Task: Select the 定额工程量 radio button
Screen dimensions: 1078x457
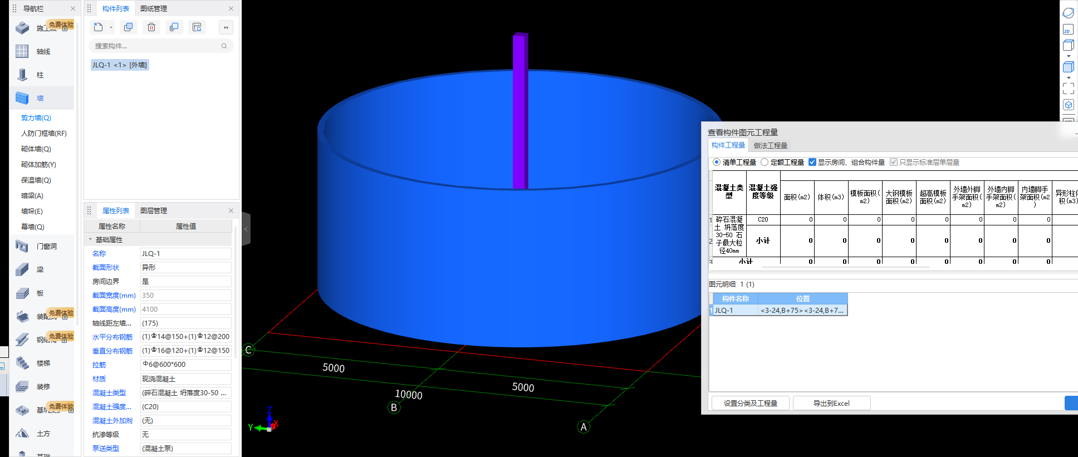Action: (765, 162)
